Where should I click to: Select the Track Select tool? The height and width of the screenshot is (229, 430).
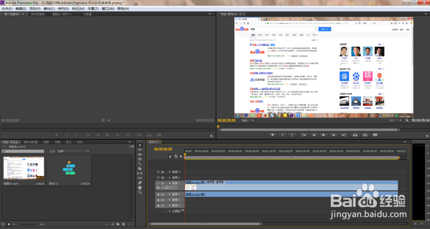coord(140,150)
